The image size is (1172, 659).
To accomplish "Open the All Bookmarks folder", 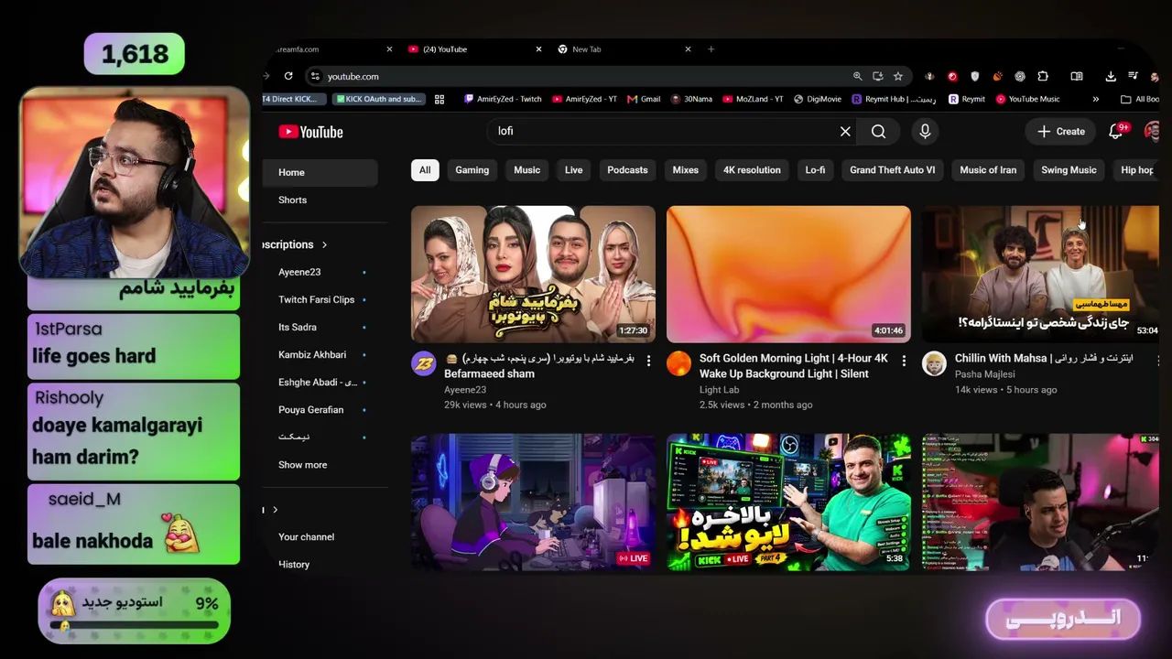I will coord(1139,99).
